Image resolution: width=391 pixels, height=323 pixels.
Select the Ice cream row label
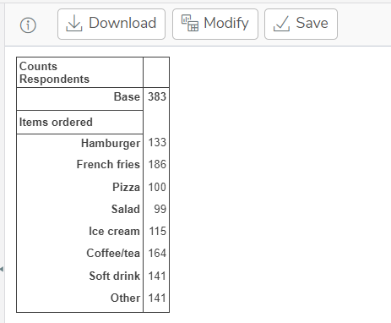(114, 231)
